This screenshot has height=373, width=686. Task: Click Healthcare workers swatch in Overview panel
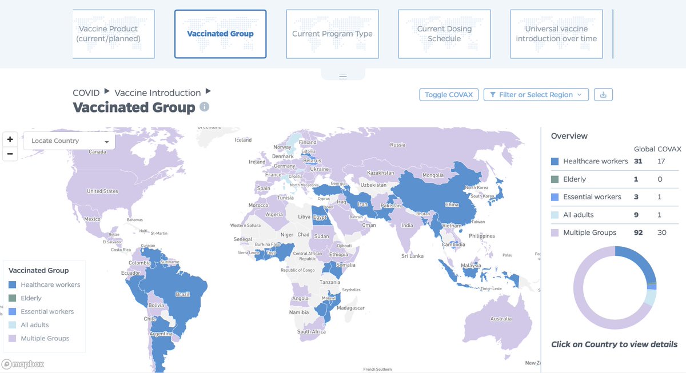click(x=555, y=161)
